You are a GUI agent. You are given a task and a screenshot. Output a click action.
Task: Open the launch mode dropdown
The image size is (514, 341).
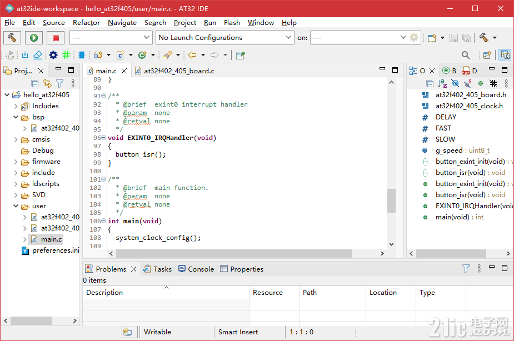111,38
